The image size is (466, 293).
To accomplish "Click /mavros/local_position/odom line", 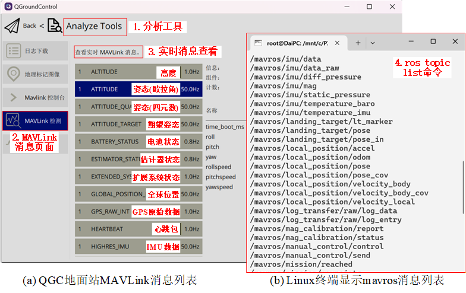I will tap(310, 157).
